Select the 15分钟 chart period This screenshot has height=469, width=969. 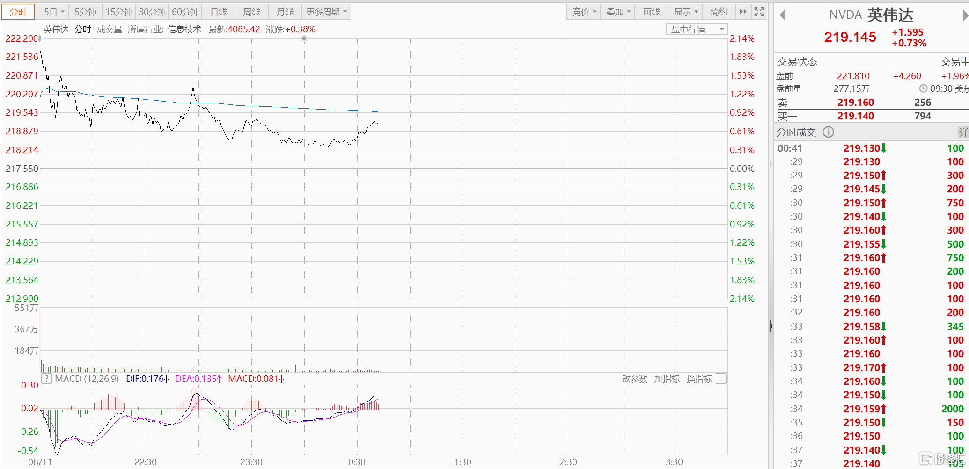(x=119, y=12)
